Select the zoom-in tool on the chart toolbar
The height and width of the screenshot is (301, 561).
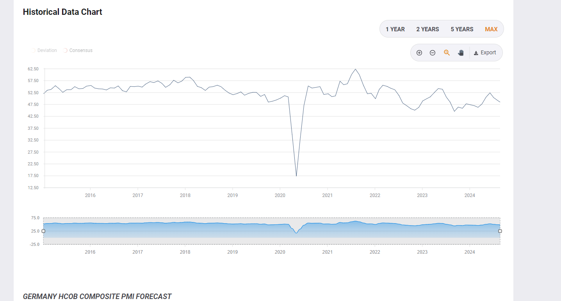click(419, 52)
